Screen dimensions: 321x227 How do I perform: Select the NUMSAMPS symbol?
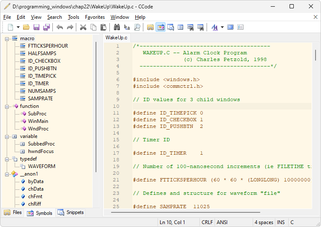(x=42, y=91)
